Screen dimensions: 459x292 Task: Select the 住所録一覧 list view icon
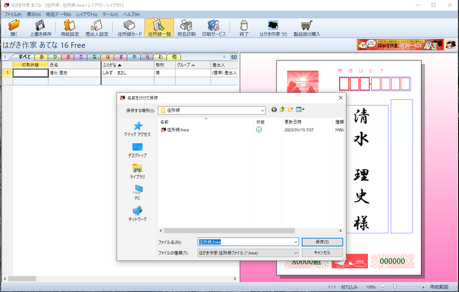(160, 28)
